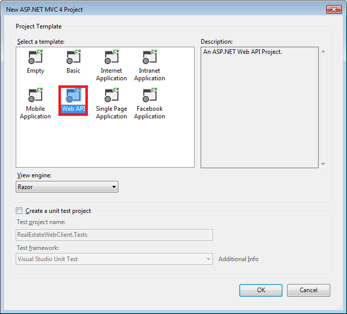Select the Empty project template icon
Viewport: 347px width, 314px height.
(36, 56)
